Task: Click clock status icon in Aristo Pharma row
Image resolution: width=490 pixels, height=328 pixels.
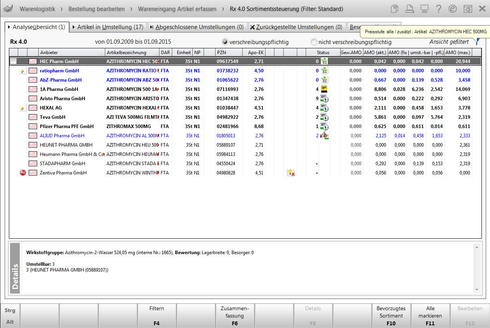Action: (x=324, y=98)
